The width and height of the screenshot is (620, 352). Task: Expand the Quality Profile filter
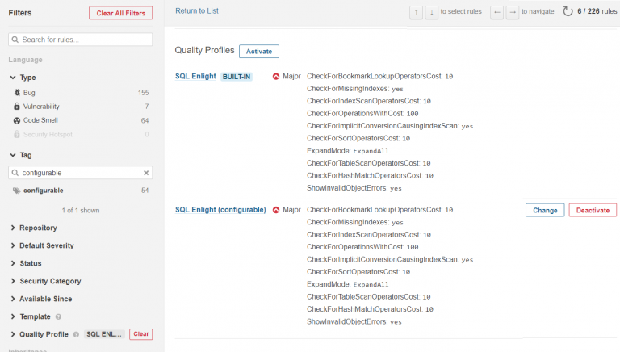point(13,334)
